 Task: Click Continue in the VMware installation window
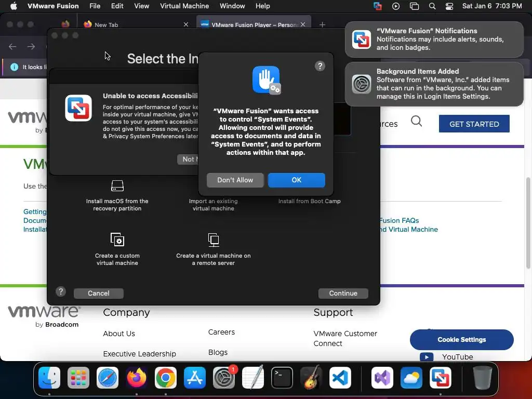pyautogui.click(x=343, y=293)
